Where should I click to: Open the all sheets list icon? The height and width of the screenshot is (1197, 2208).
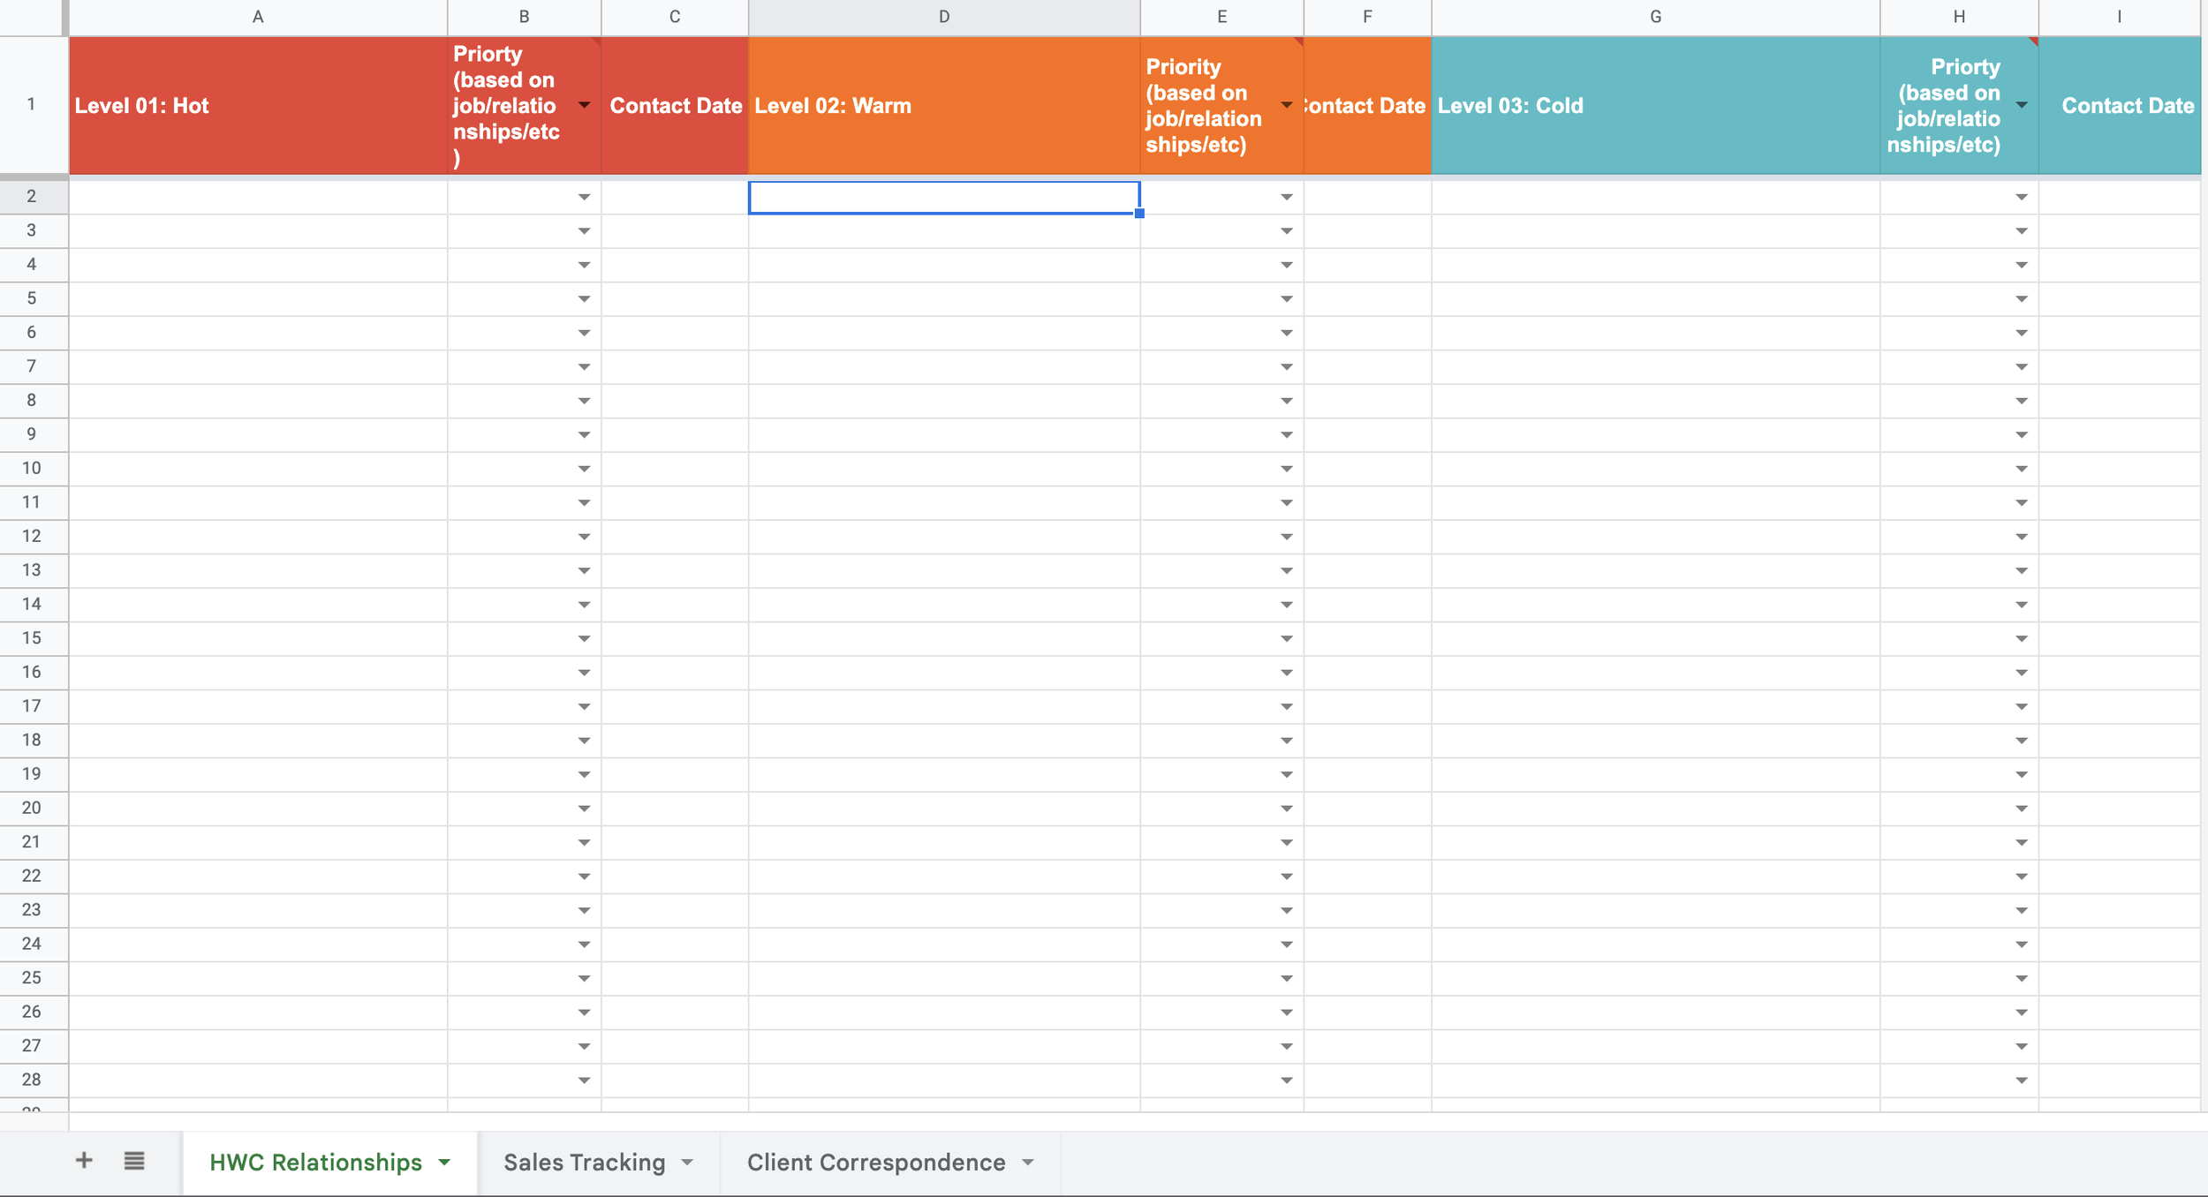coord(134,1161)
